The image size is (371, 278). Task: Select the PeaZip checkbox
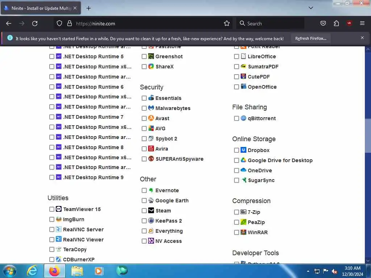(236, 222)
